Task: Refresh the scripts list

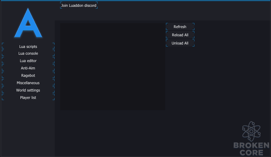Action: tap(180, 27)
